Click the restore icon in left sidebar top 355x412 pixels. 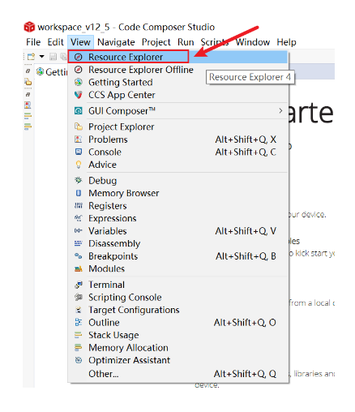pos(28,71)
